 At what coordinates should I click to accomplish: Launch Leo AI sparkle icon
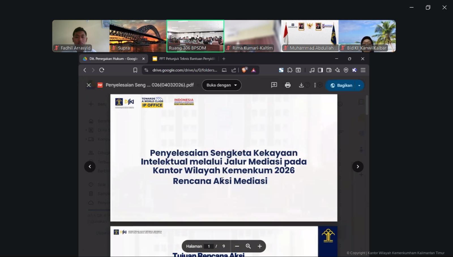pos(337,70)
